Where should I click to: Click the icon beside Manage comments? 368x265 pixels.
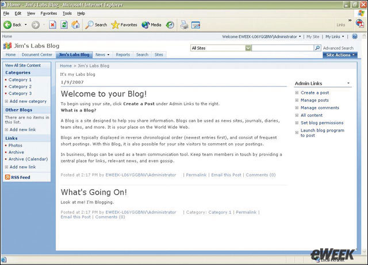click(297, 107)
